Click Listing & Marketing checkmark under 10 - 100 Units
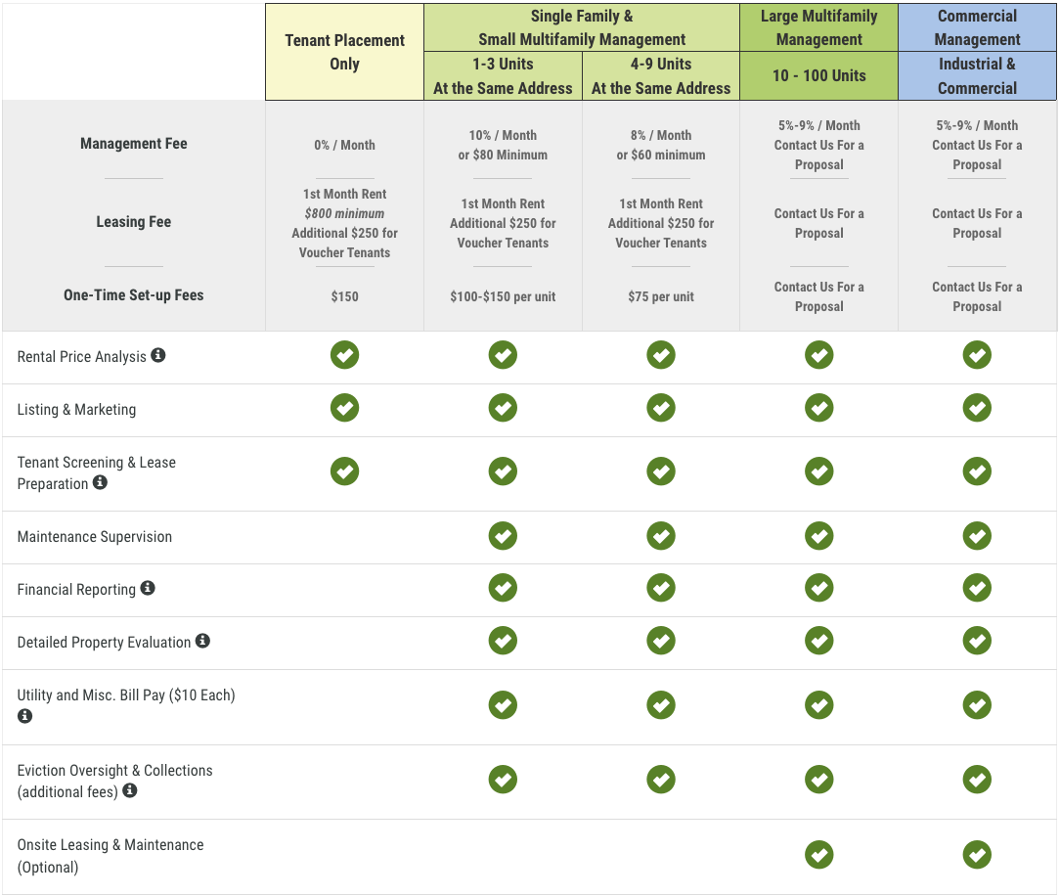 818,408
